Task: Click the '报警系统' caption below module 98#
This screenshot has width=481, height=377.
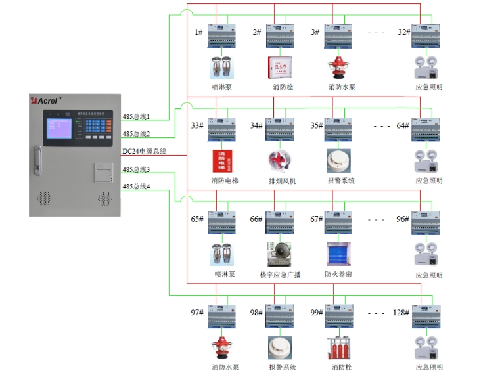Action: coord(283,367)
